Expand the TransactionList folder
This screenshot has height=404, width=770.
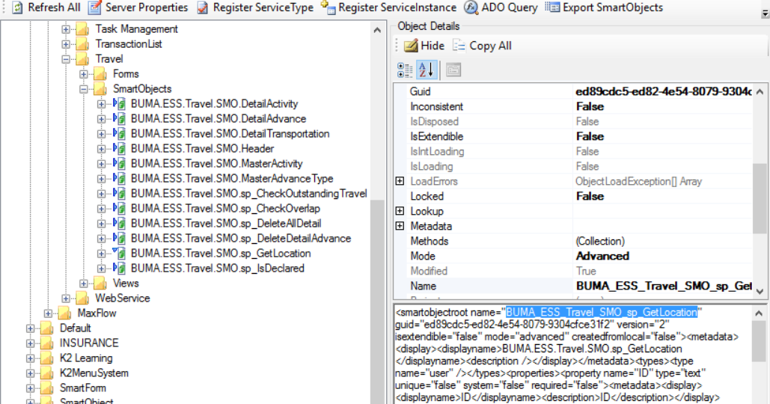tap(66, 44)
